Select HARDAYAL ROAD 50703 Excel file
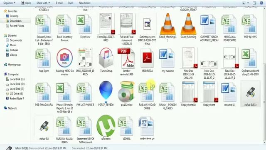 tap(230, 28)
